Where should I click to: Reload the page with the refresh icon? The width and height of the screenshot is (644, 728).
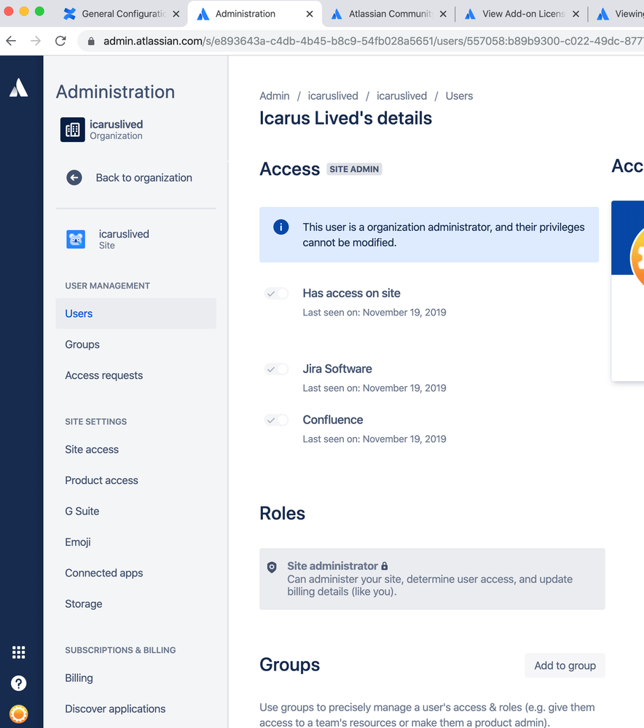(60, 41)
